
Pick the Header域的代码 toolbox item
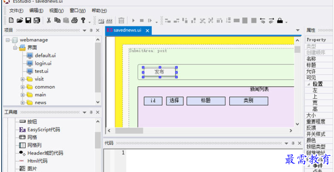(45, 153)
